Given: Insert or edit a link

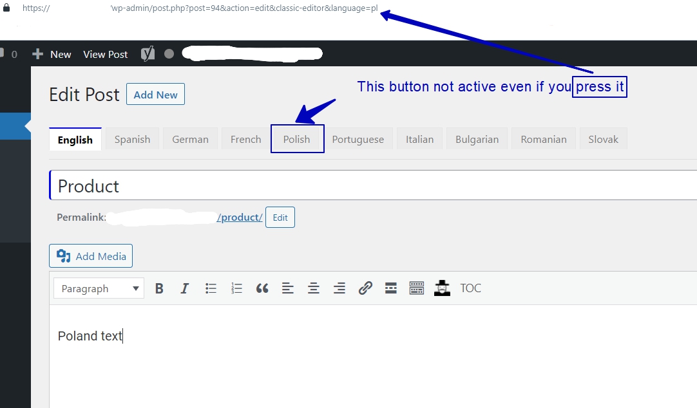Looking at the screenshot, I should coord(365,288).
